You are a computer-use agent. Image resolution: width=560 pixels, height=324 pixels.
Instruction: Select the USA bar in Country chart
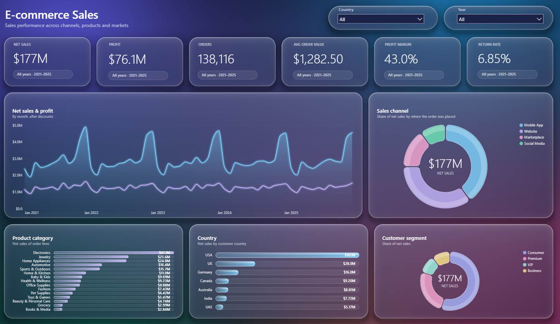click(287, 255)
